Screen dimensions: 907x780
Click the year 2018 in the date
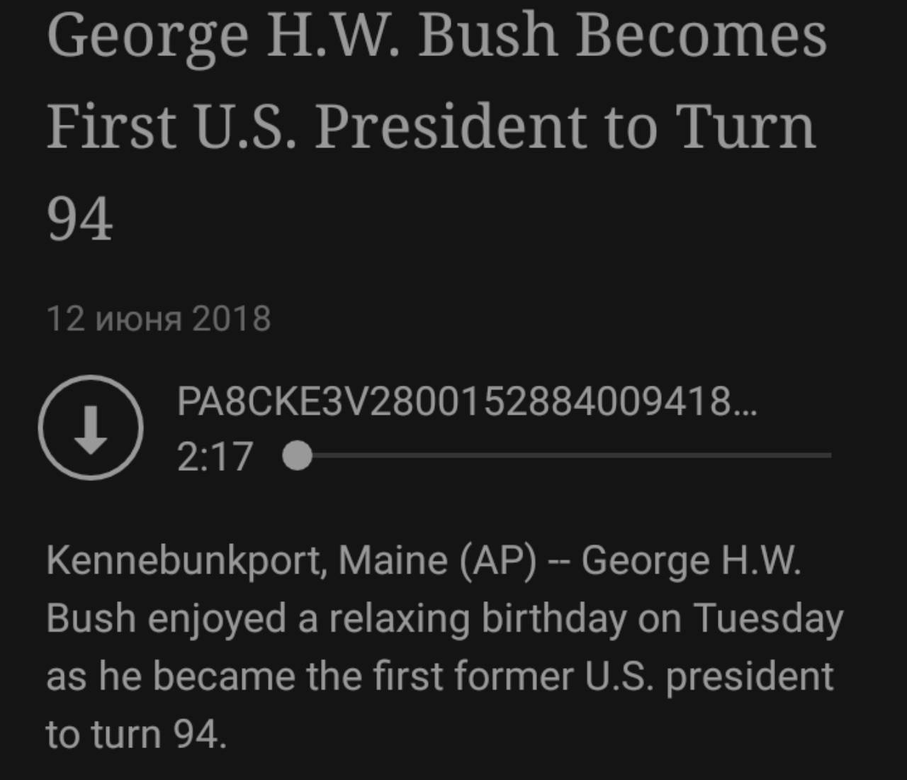pos(231,318)
